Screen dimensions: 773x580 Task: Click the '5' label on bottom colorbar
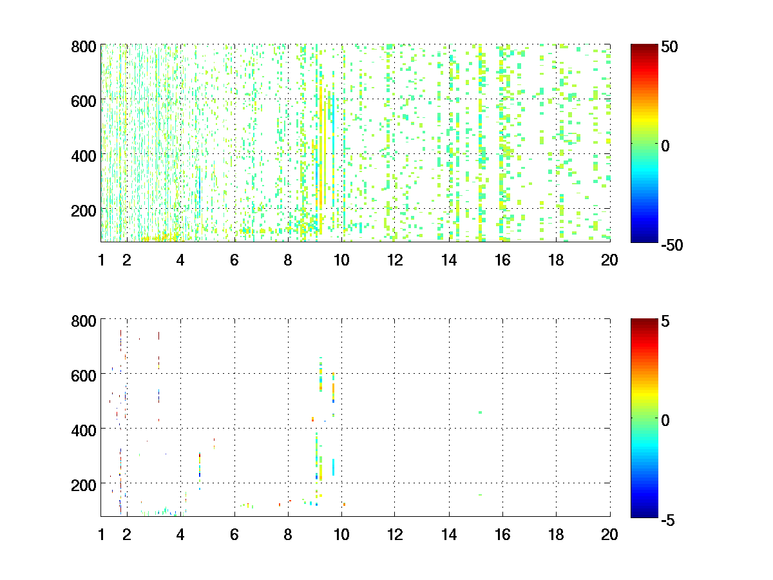tap(665, 322)
